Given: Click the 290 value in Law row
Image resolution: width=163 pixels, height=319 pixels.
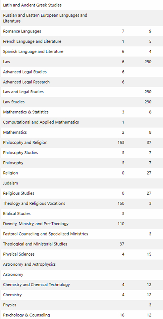Looking at the screenshot, I should click(148, 62).
